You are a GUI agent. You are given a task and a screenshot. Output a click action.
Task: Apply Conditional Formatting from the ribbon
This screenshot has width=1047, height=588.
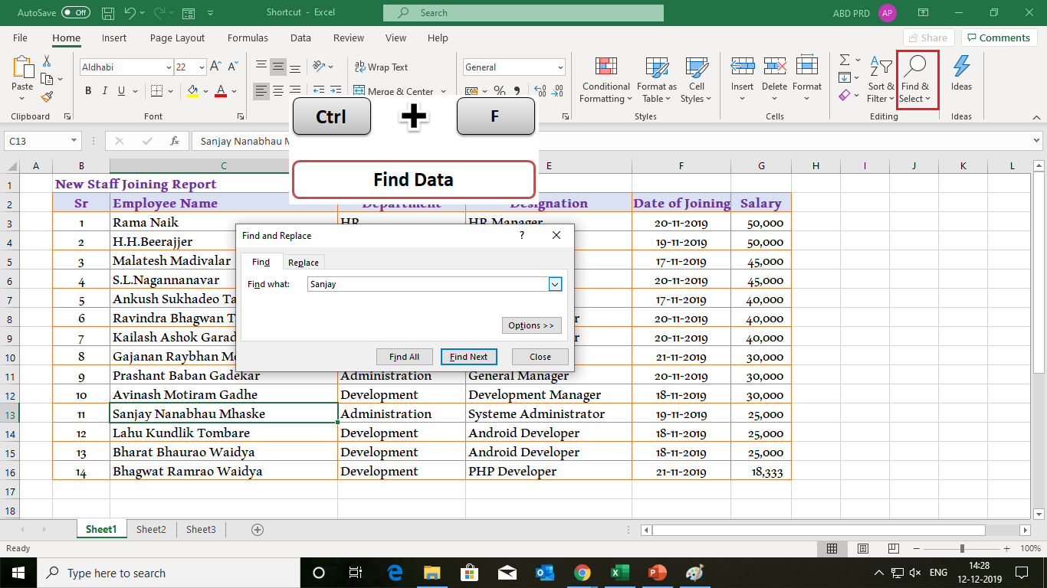click(x=605, y=80)
